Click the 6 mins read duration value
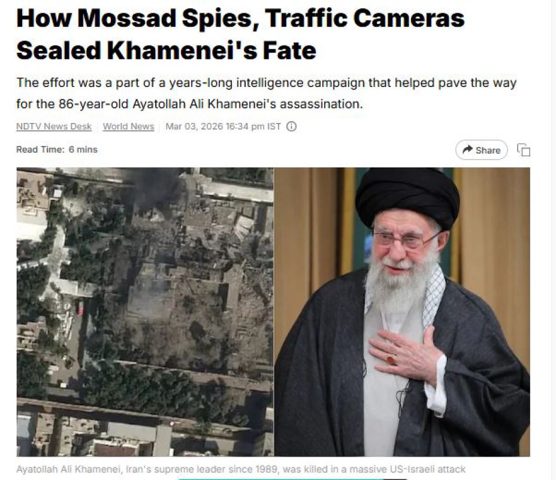Screen dimensions: 556x480 tap(83, 149)
